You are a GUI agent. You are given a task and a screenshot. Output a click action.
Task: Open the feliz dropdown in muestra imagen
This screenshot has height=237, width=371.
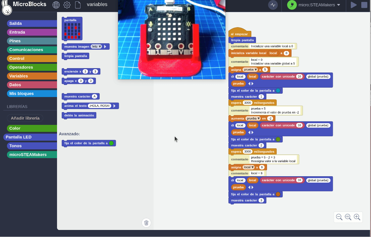click(x=96, y=47)
